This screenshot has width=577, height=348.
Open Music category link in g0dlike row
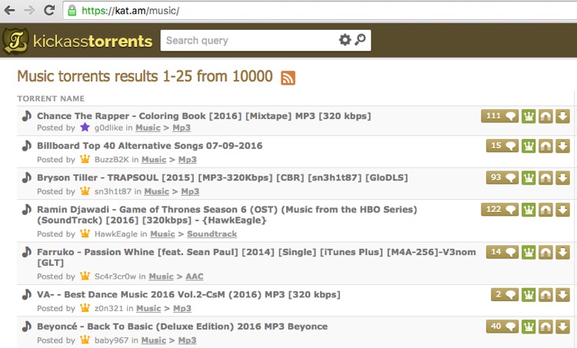point(148,128)
